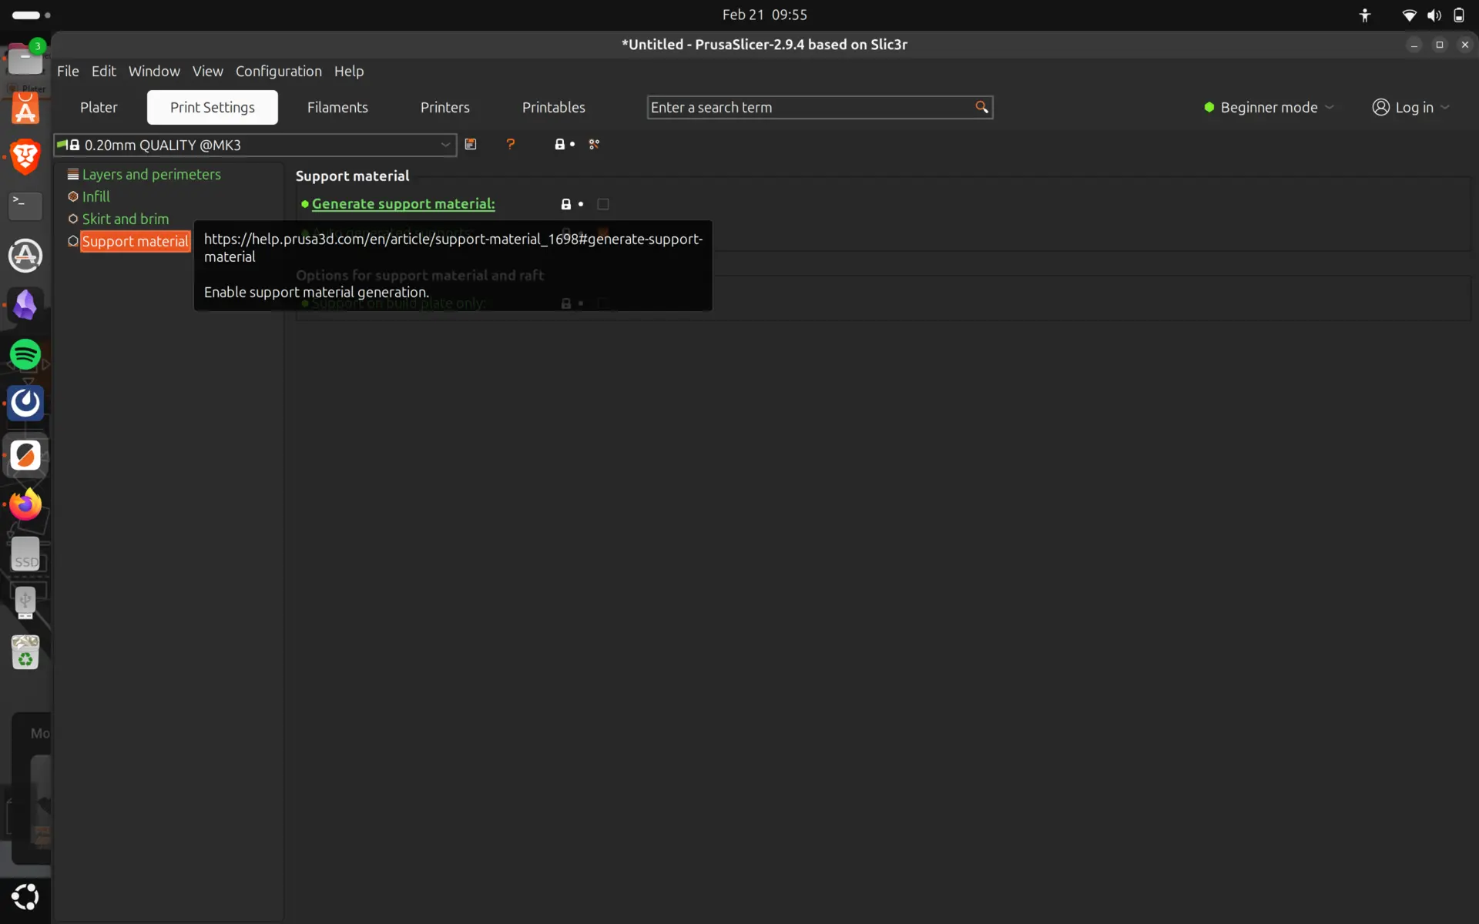Image resolution: width=1479 pixels, height=924 pixels.
Task: Click the lock icon next to the preset save button
Action: pyautogui.click(x=562, y=144)
